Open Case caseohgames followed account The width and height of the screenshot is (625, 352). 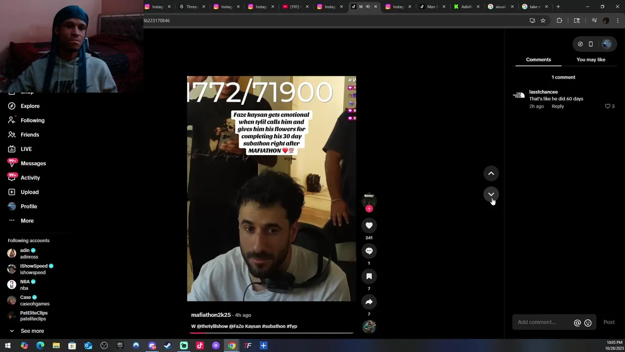(34, 300)
